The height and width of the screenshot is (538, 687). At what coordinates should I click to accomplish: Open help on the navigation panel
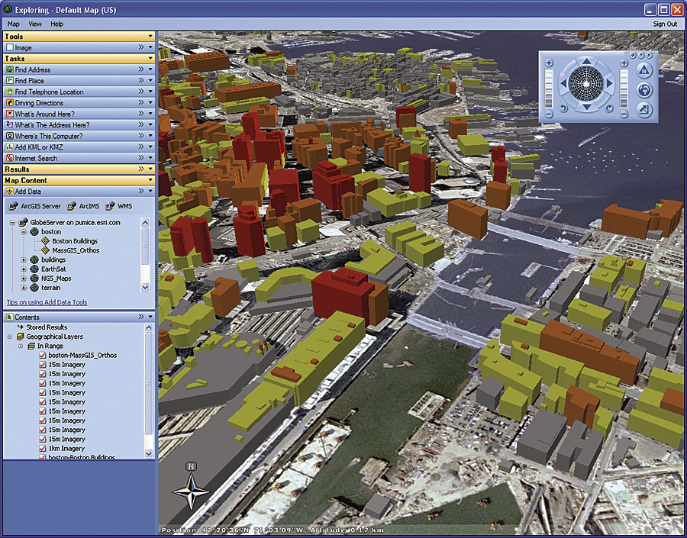[640, 55]
